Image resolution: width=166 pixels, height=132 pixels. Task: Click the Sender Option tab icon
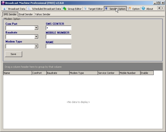click(x=106, y=9)
